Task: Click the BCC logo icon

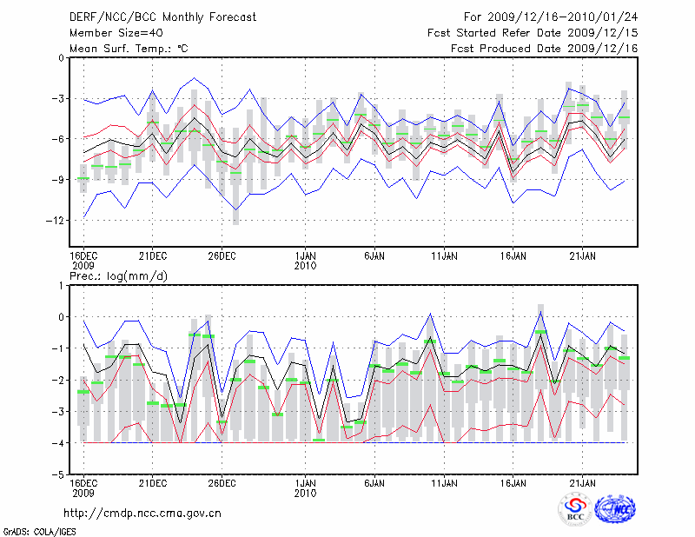Action: 575,509
